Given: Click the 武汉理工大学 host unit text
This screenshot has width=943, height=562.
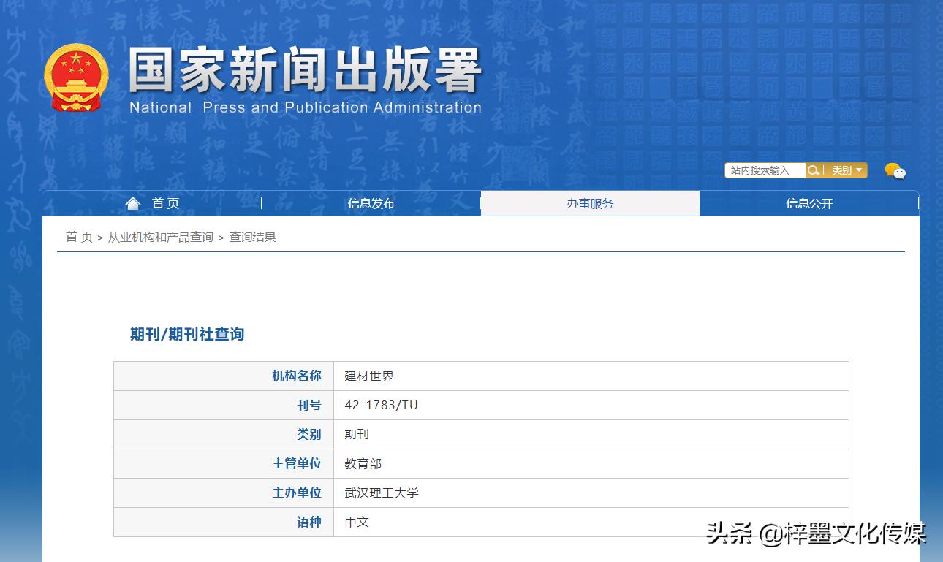Looking at the screenshot, I should (382, 493).
